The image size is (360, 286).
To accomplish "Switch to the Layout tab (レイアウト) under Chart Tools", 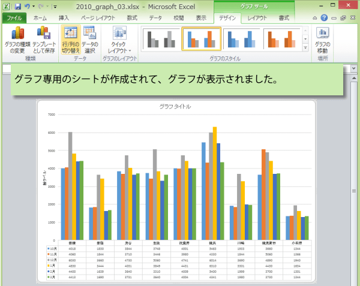I will 258,19.
